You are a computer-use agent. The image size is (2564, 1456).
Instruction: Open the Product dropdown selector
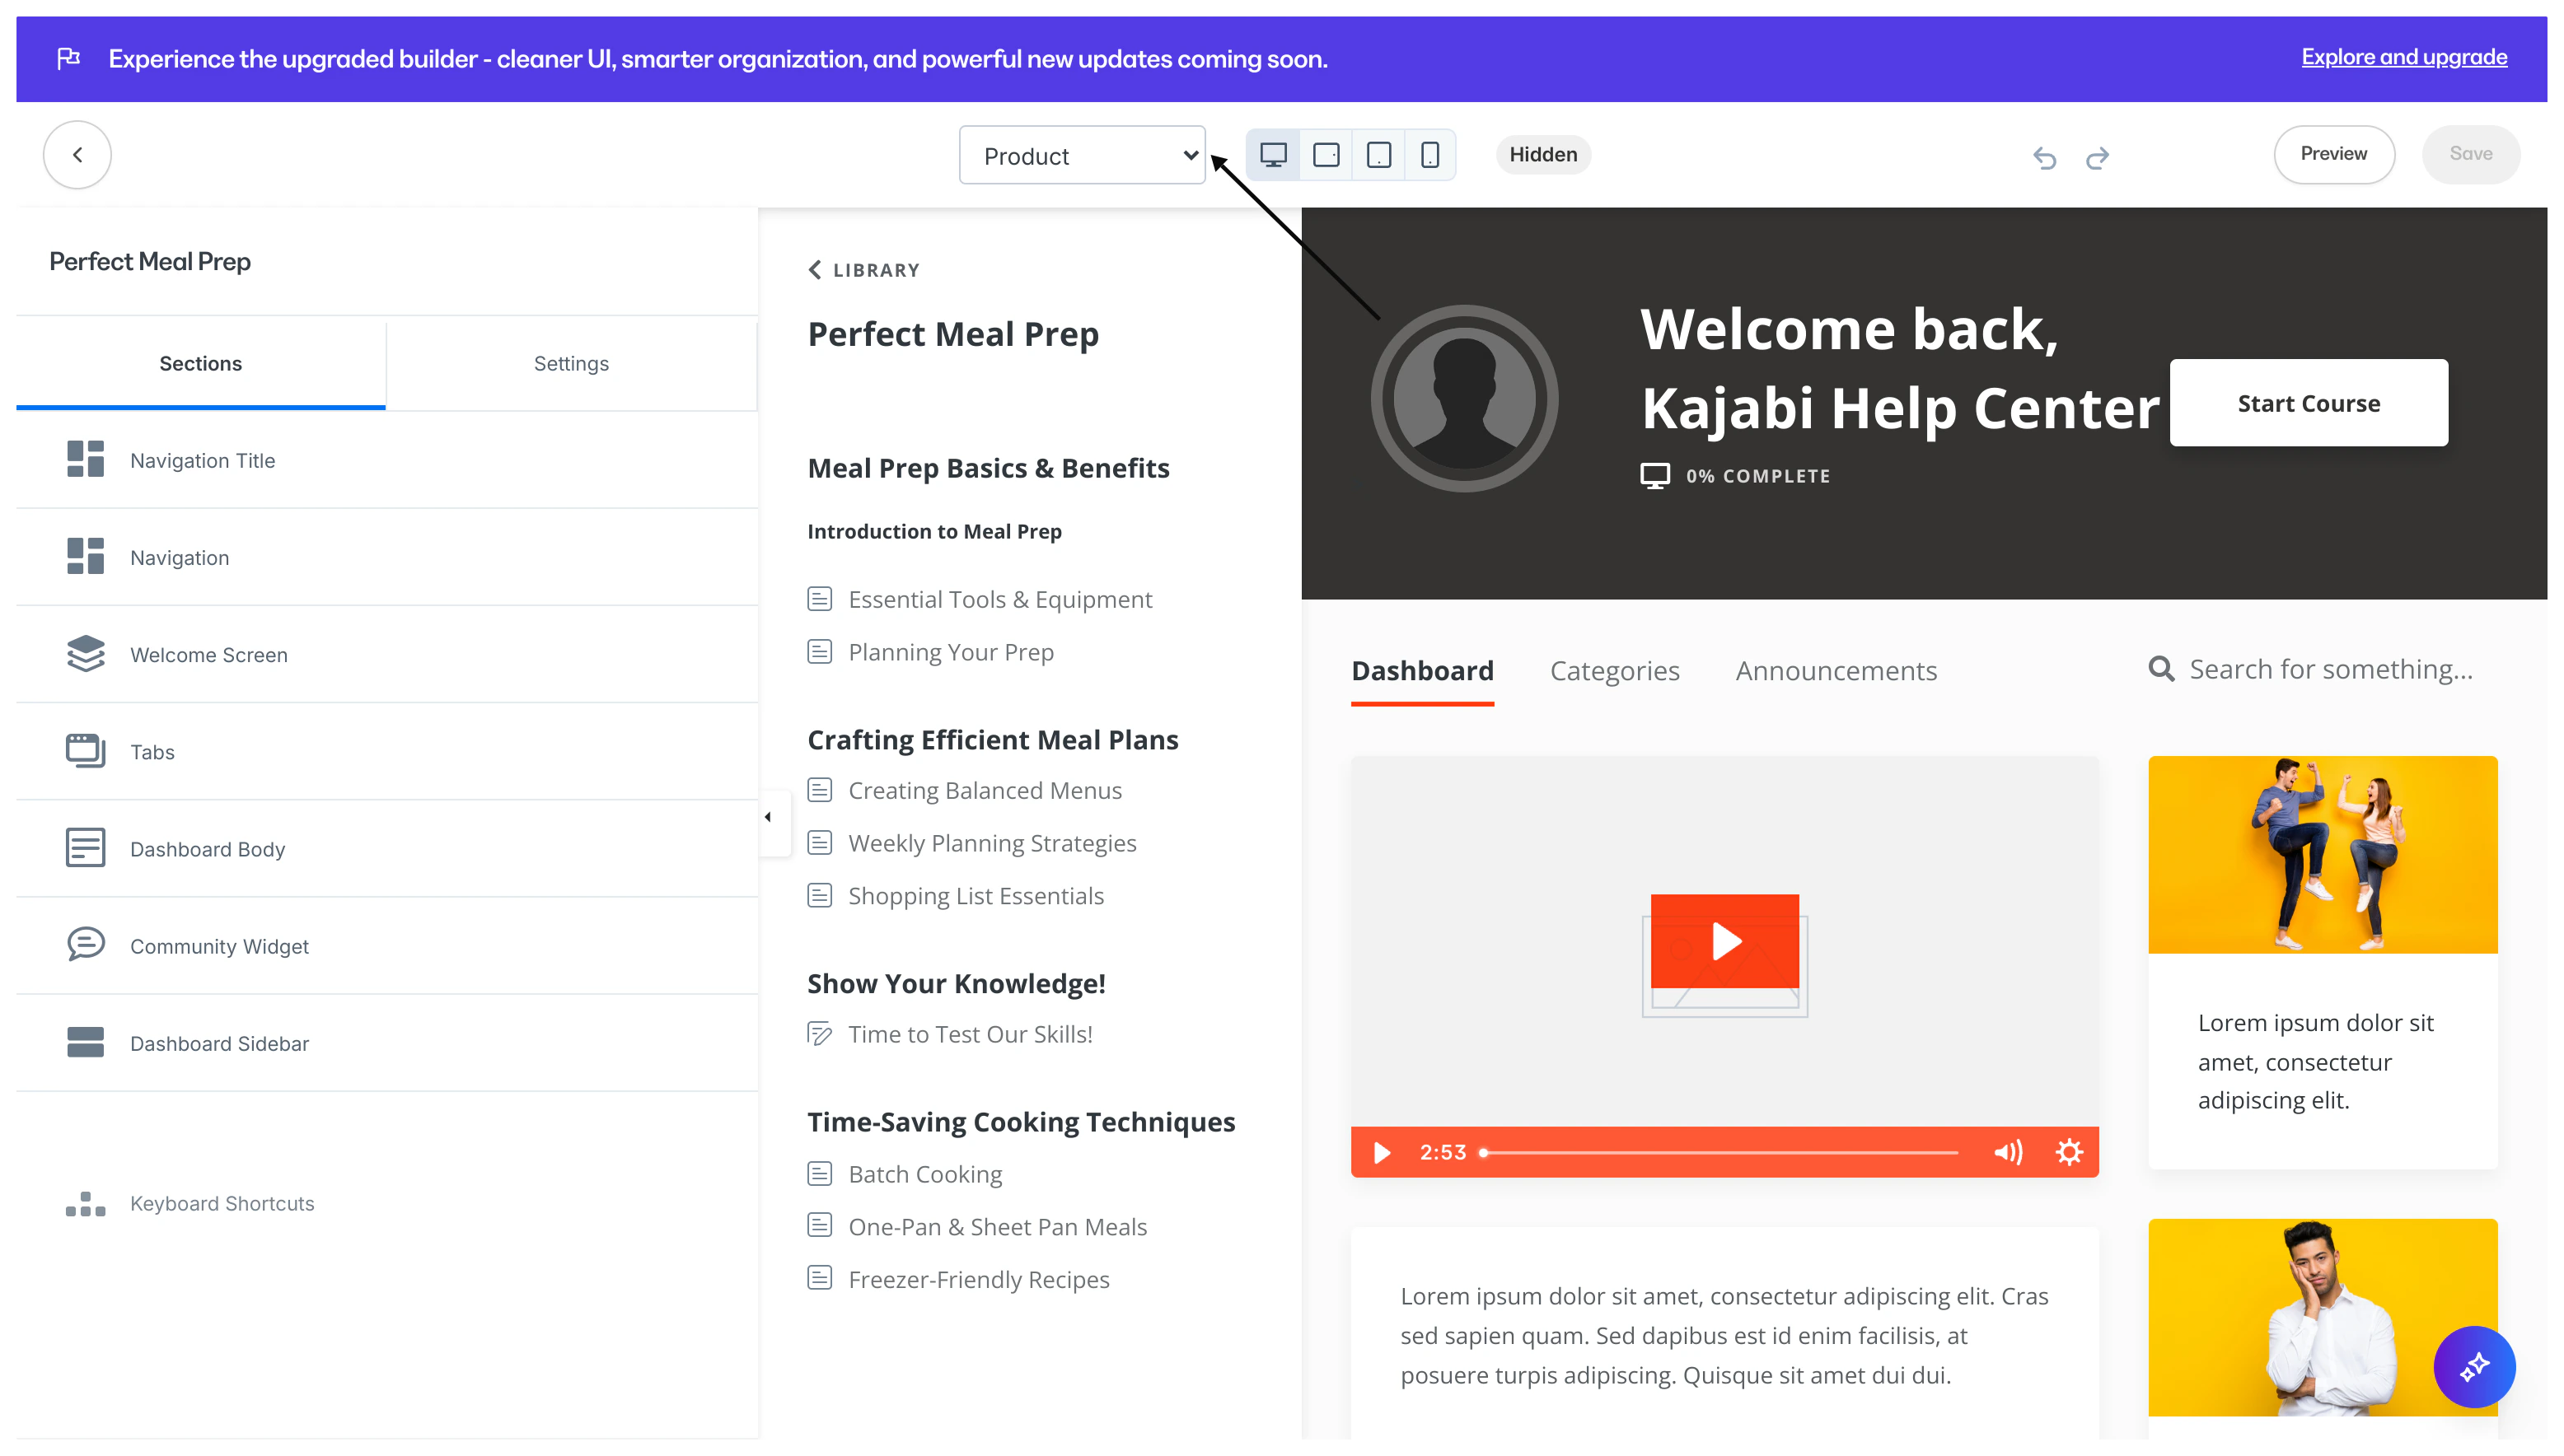[x=1082, y=155]
